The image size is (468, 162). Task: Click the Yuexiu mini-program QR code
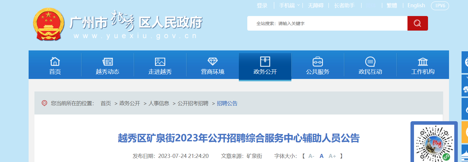click(x=434, y=143)
